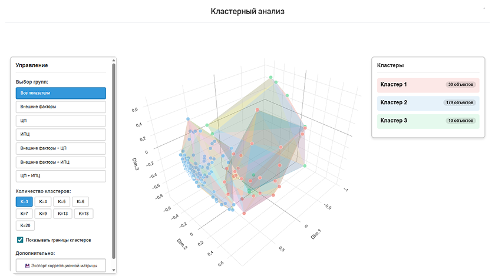Select K=13 cluster count button

click(63, 214)
